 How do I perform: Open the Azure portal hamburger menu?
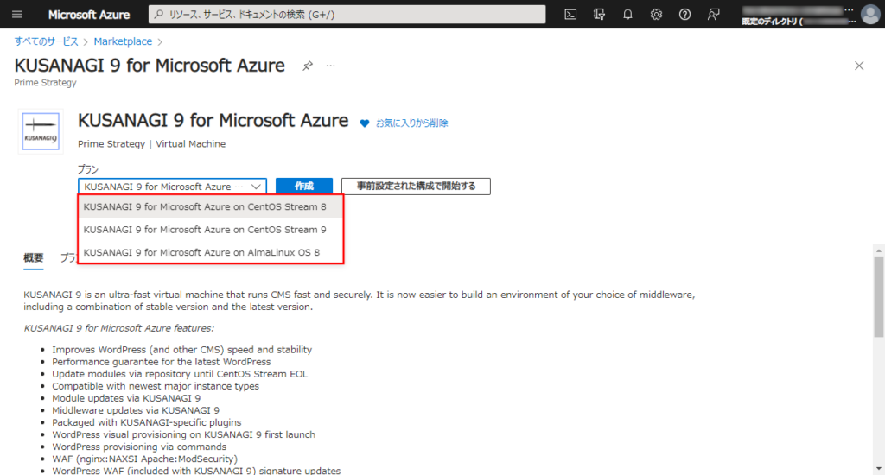pyautogui.click(x=17, y=14)
